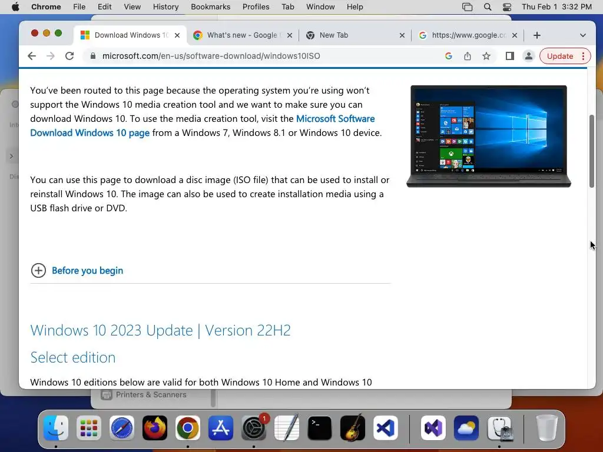Switch to the New Tab tab

(x=355, y=35)
